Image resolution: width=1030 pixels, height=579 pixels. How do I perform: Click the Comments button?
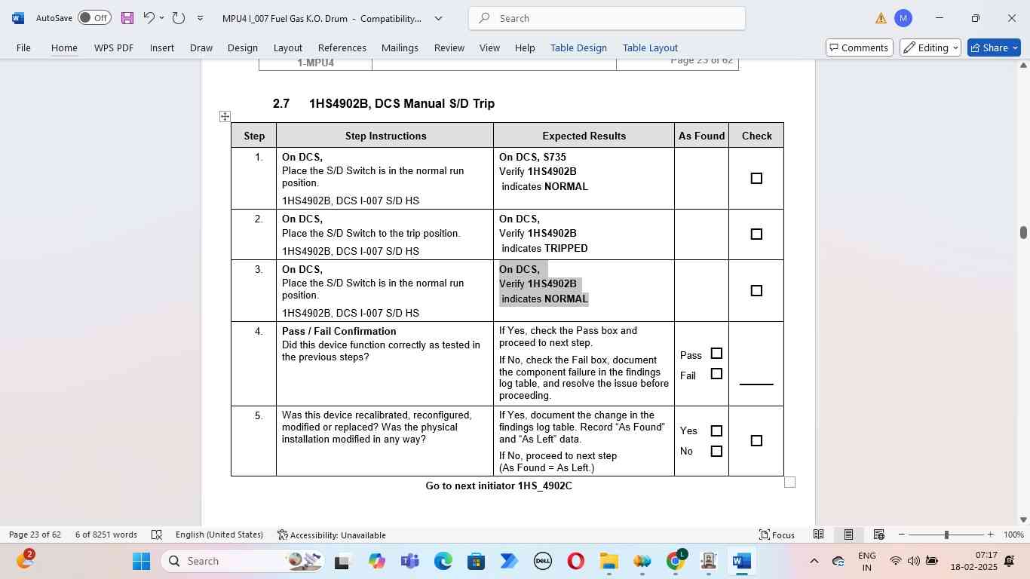click(860, 47)
